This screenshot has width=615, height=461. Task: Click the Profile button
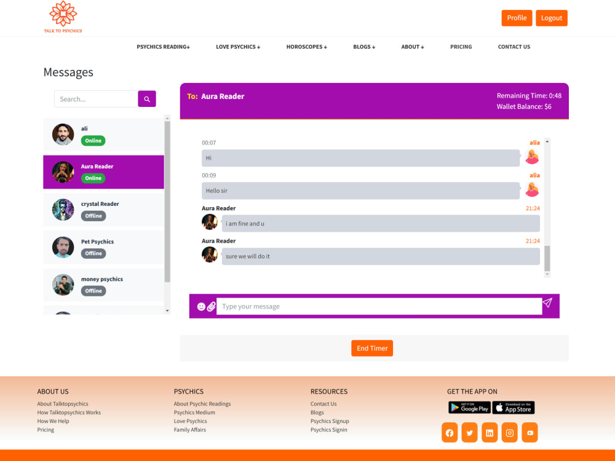[x=517, y=18]
